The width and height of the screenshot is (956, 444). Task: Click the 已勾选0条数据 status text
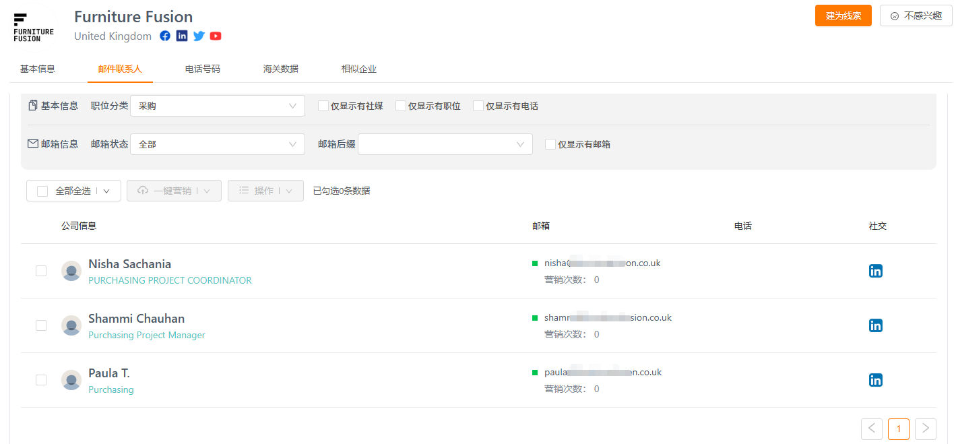(342, 191)
